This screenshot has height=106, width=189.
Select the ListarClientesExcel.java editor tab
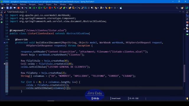pos(16,12)
